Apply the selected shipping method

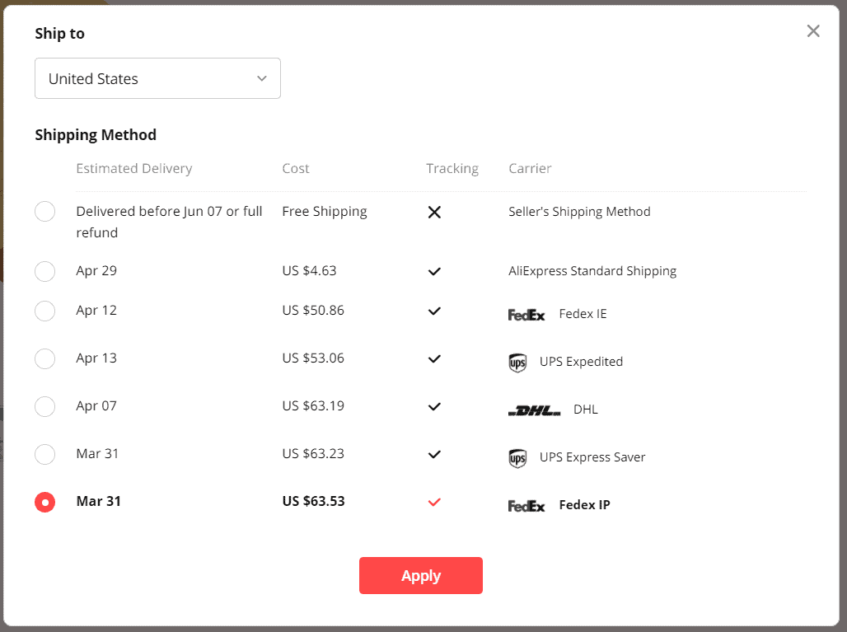tap(421, 575)
